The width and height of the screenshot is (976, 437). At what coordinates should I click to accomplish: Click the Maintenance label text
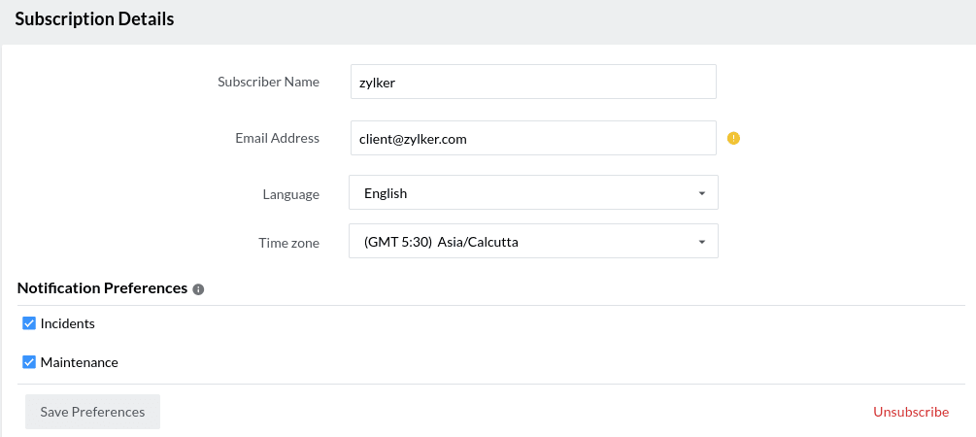[80, 362]
